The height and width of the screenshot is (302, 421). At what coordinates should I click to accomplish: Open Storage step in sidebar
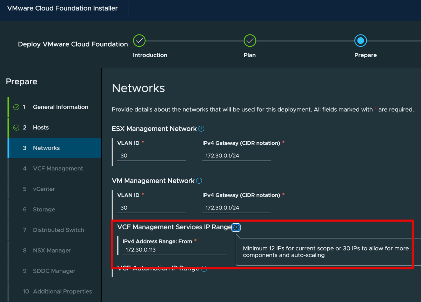54,209
